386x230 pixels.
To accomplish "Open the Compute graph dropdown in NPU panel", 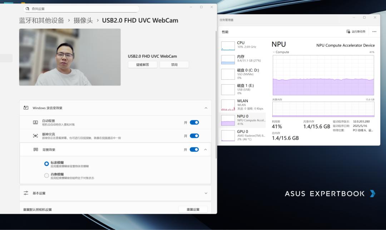I will (273, 52).
